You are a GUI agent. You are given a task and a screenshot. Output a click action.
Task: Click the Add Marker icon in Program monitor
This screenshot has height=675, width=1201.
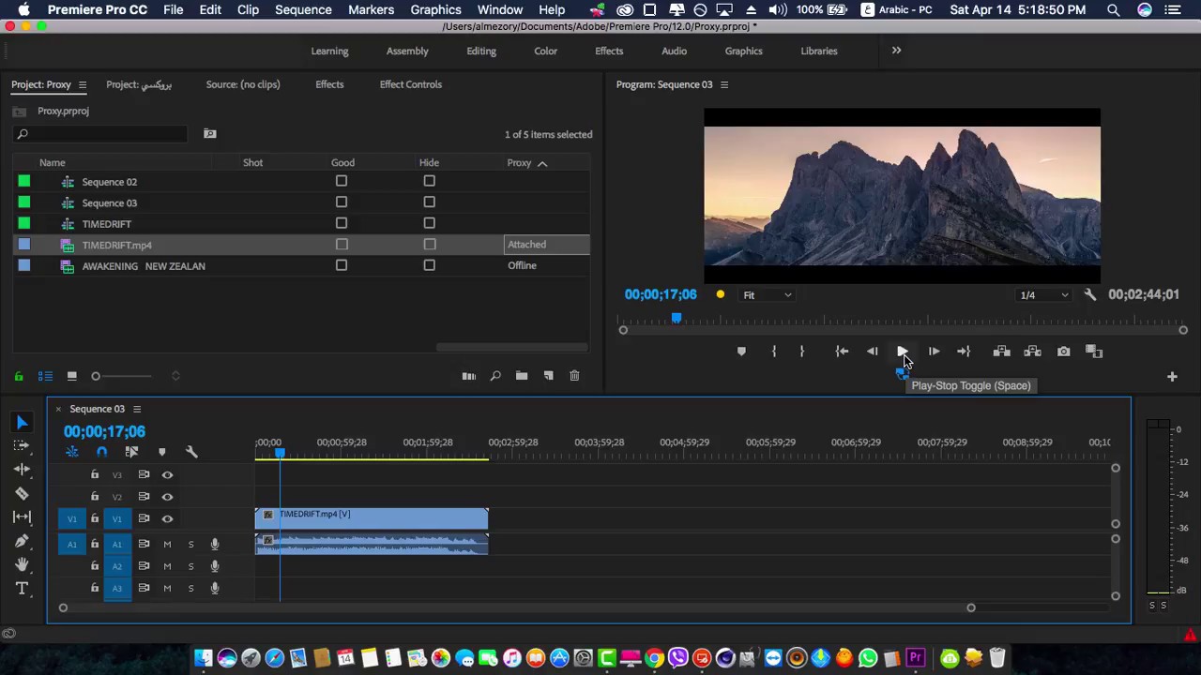[741, 352]
